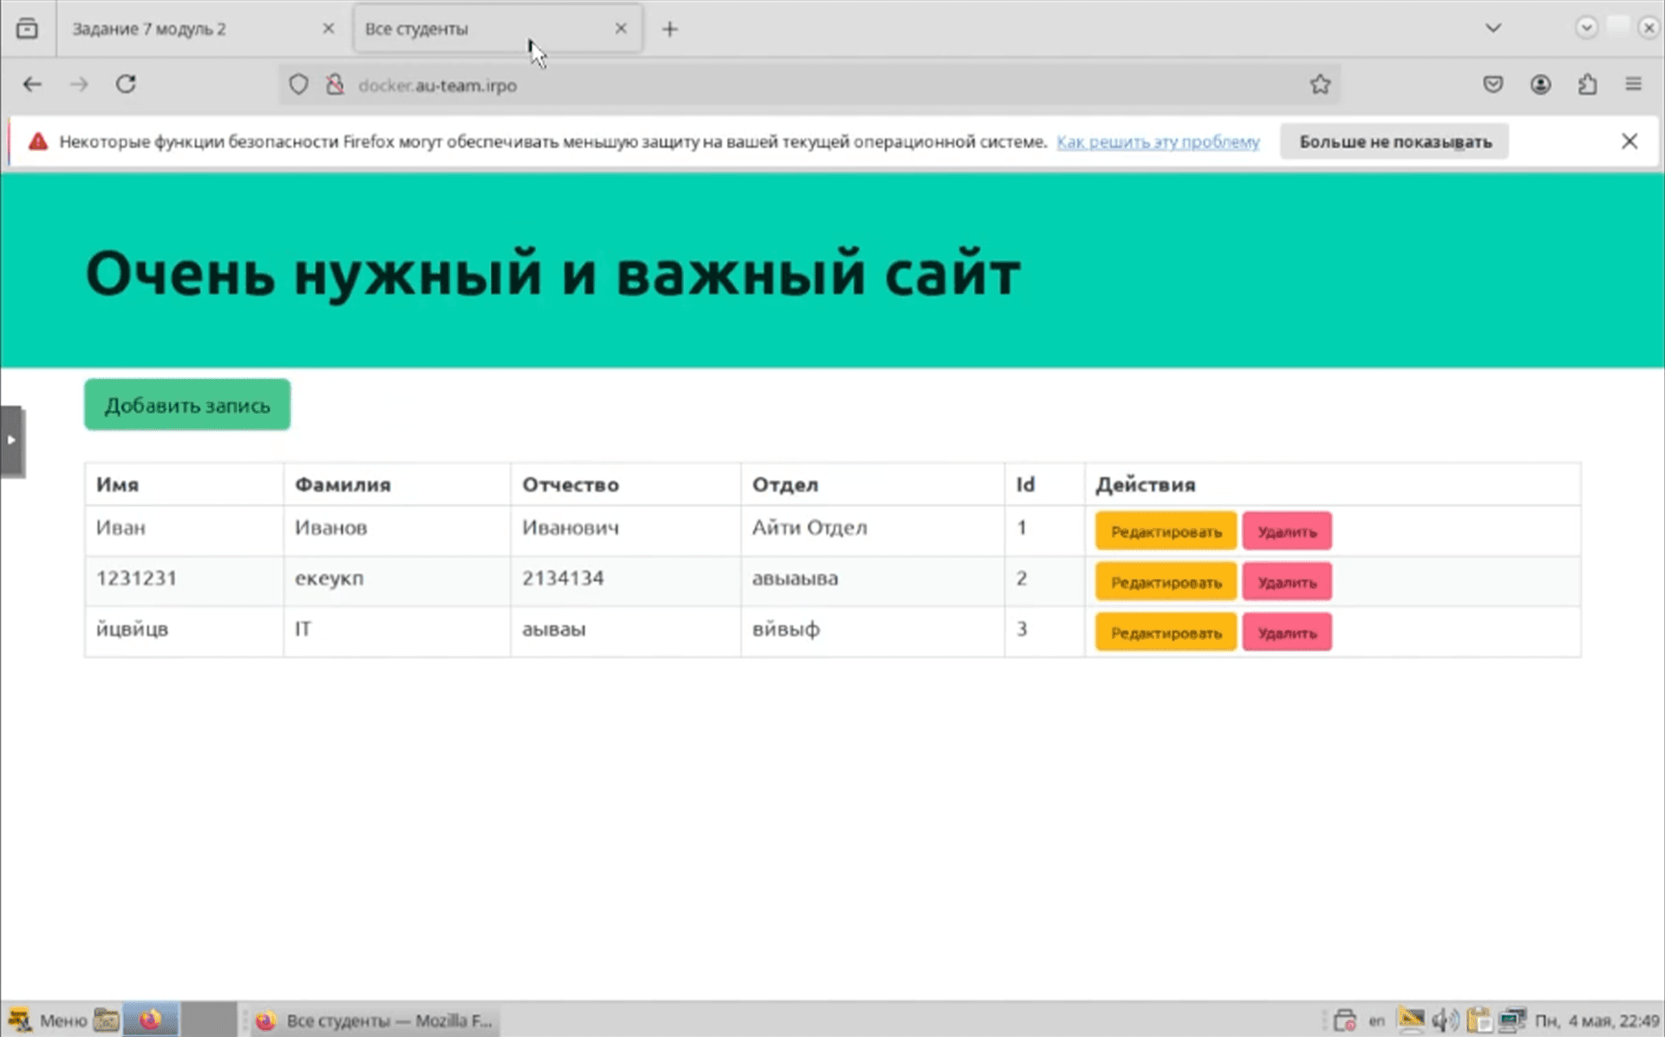Viewport: 1665px width, 1037px height.
Task: Click 'Больше не показывать' button
Action: 1394,141
